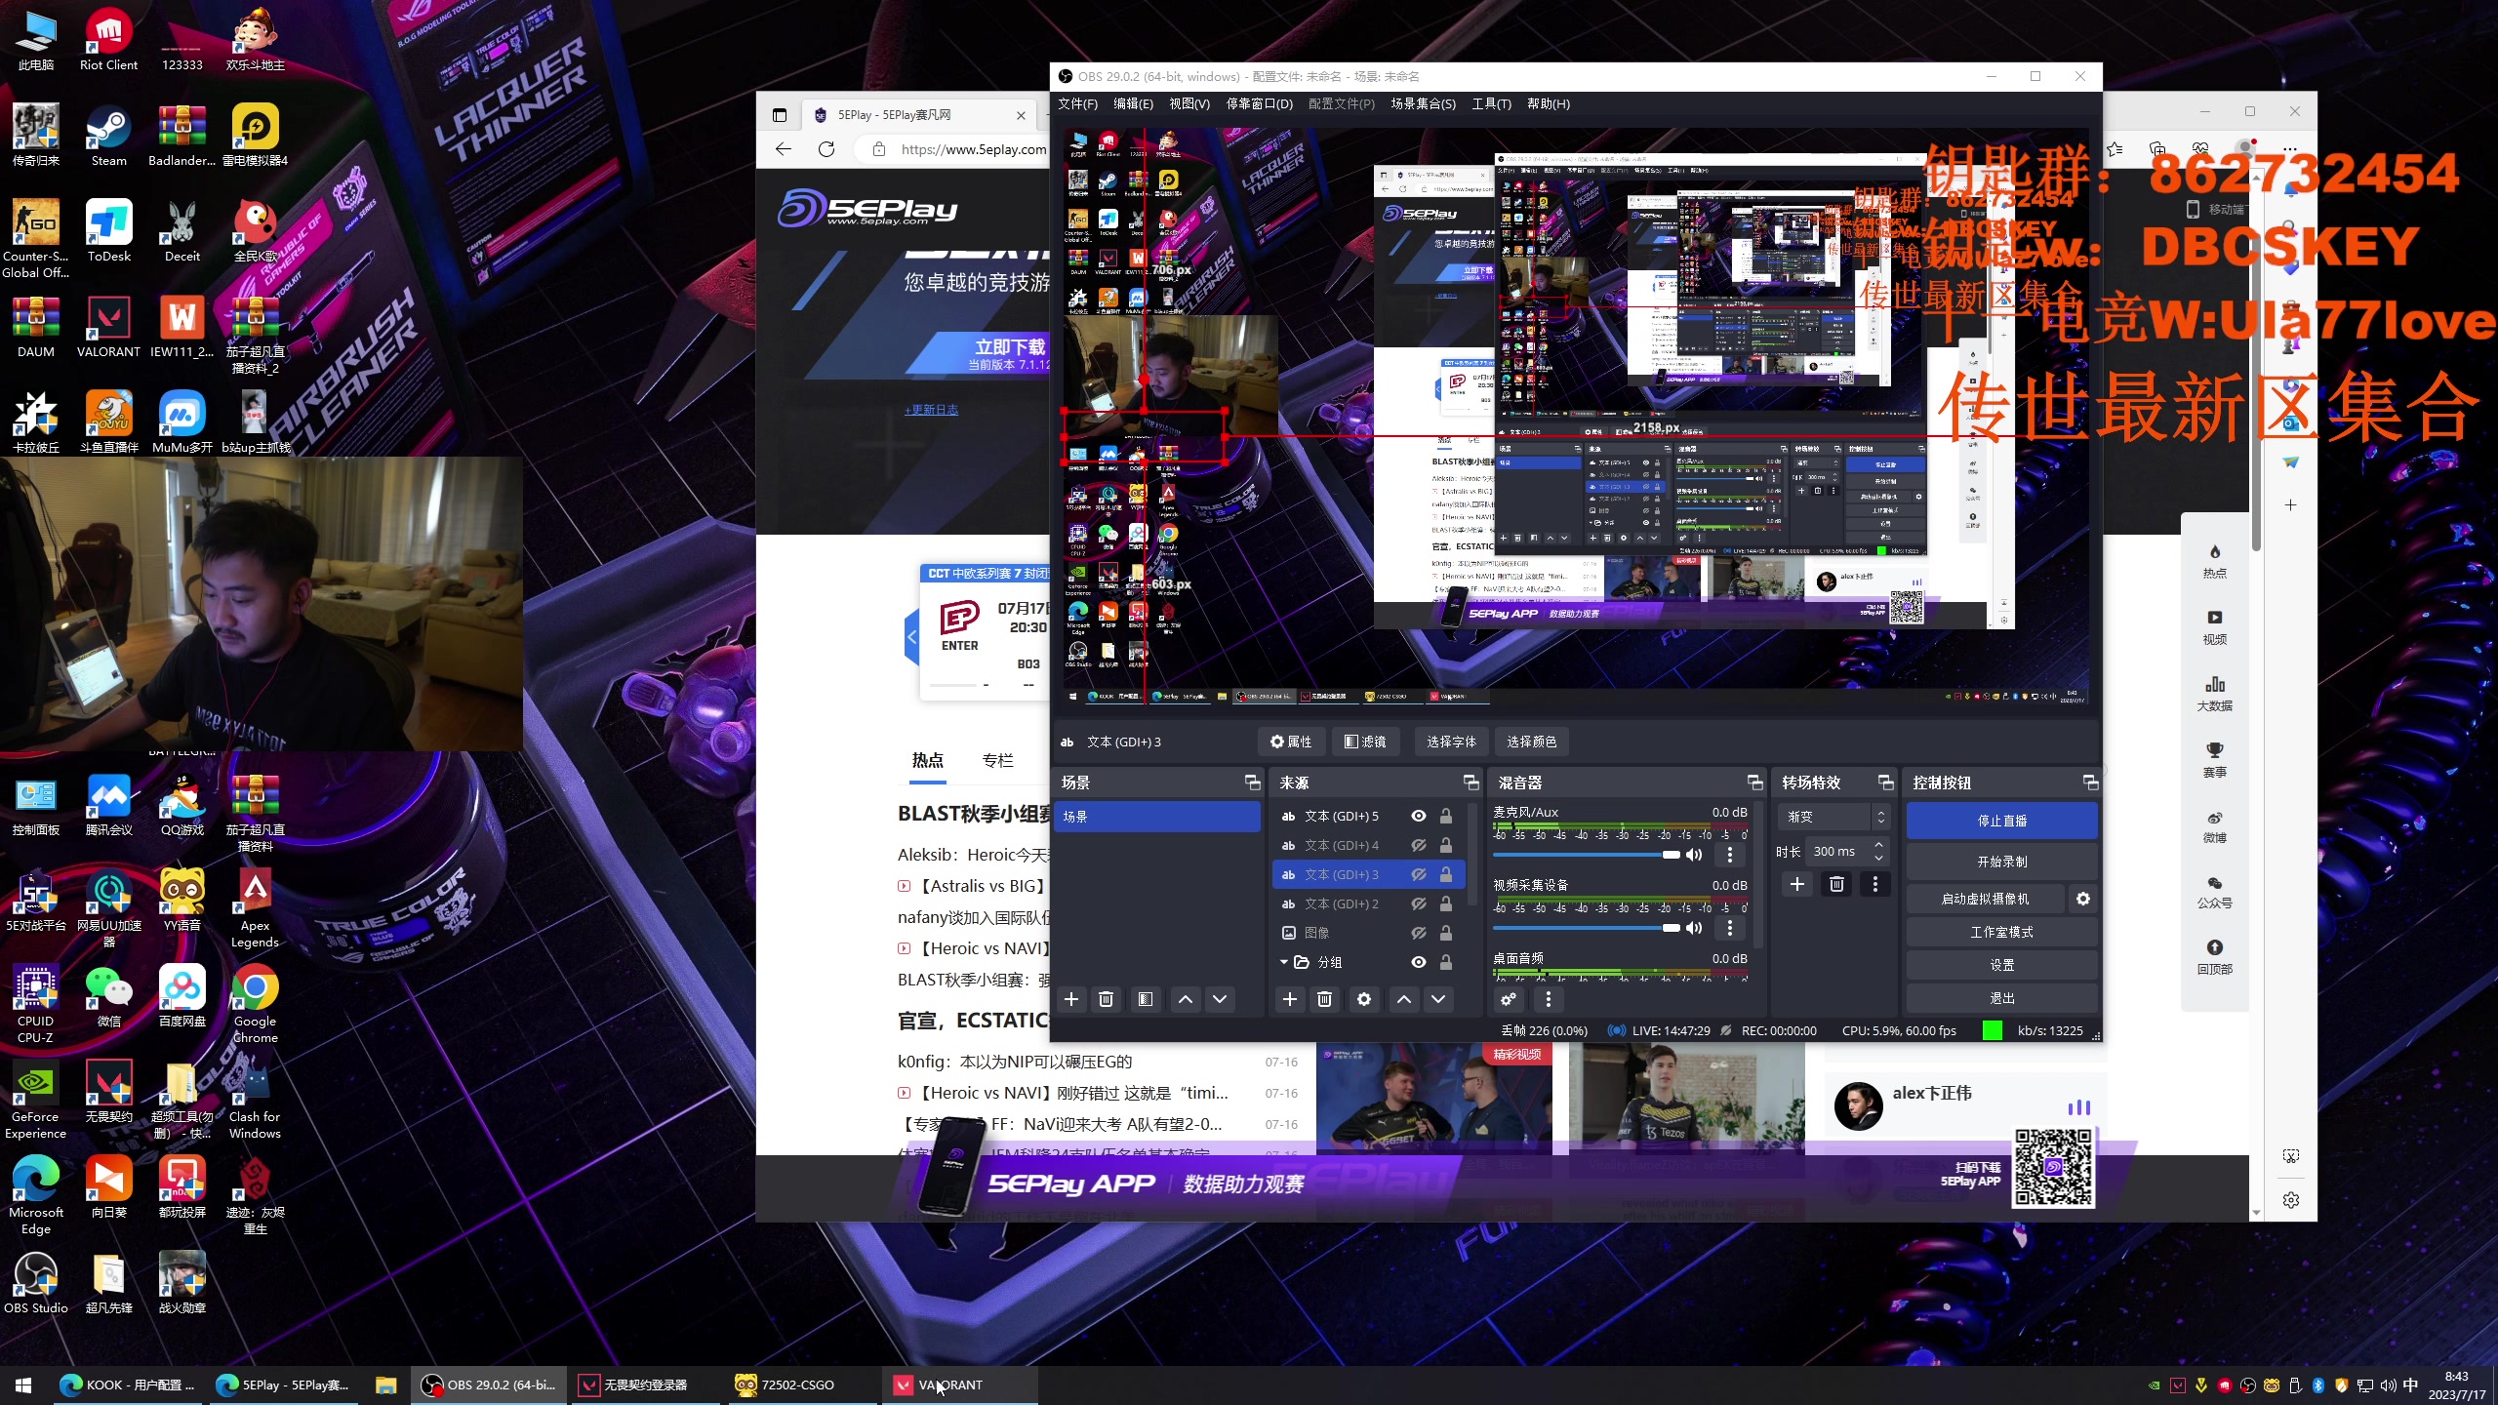Screen dimensions: 2498x1405
Task: Open the 工具(T) menu
Action: click(x=1490, y=103)
